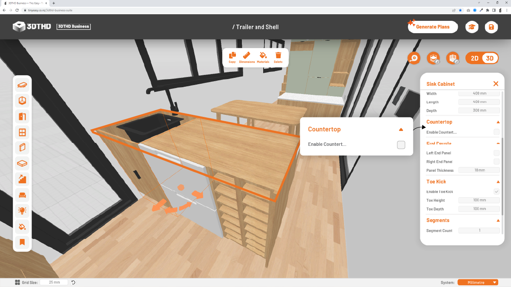Screen dimensions: 511x287
Task: Copy the selected sink cabinet
Action: click(x=232, y=57)
